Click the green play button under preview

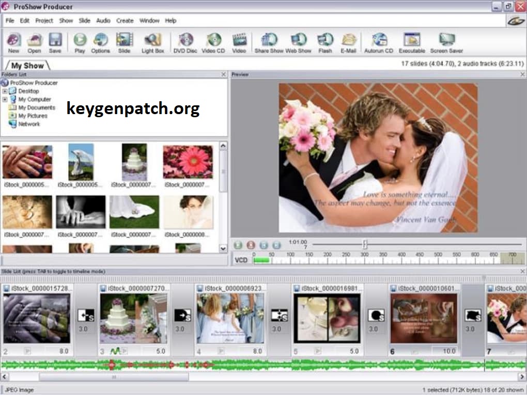click(x=238, y=245)
